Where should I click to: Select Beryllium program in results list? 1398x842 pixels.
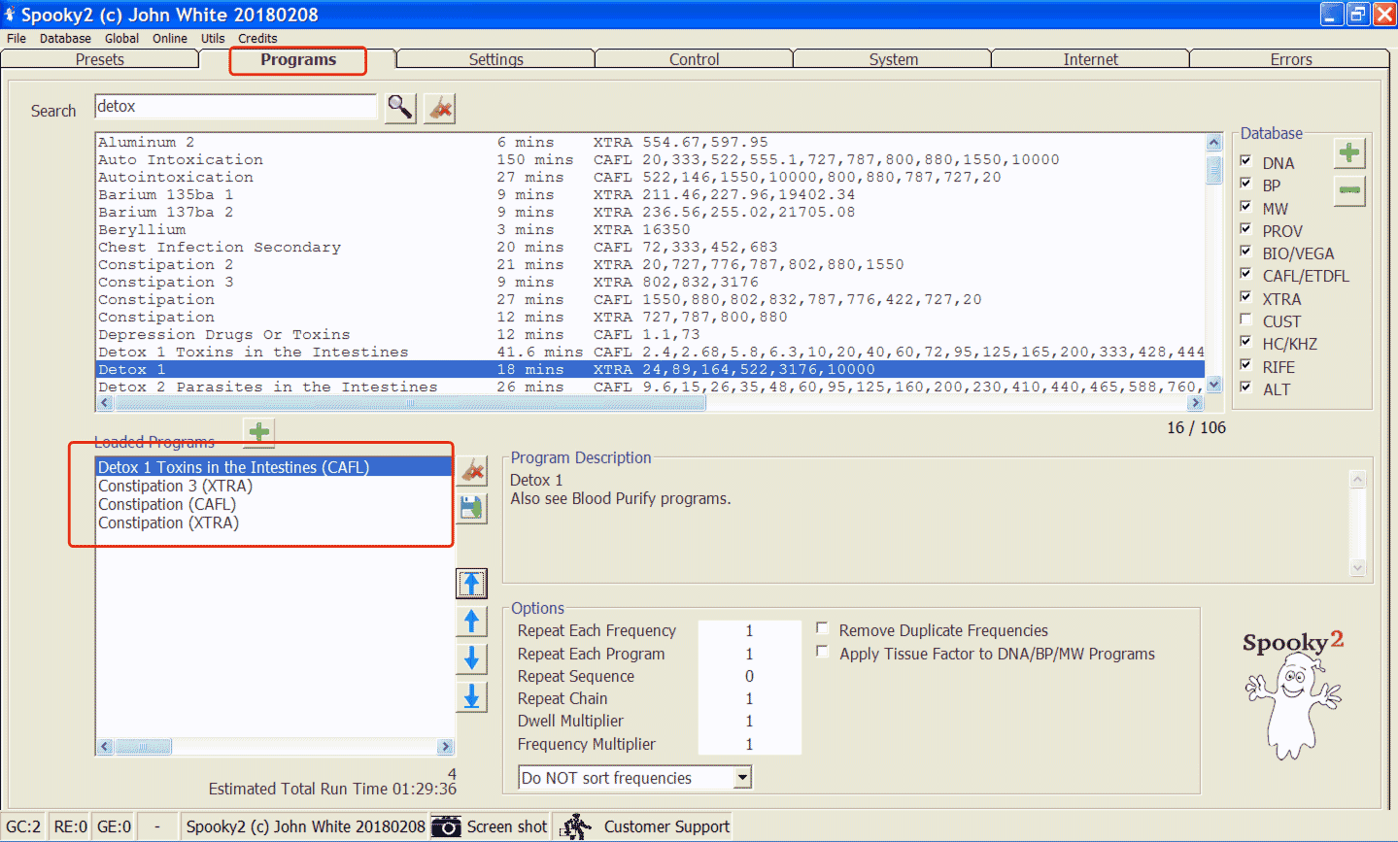click(x=651, y=229)
